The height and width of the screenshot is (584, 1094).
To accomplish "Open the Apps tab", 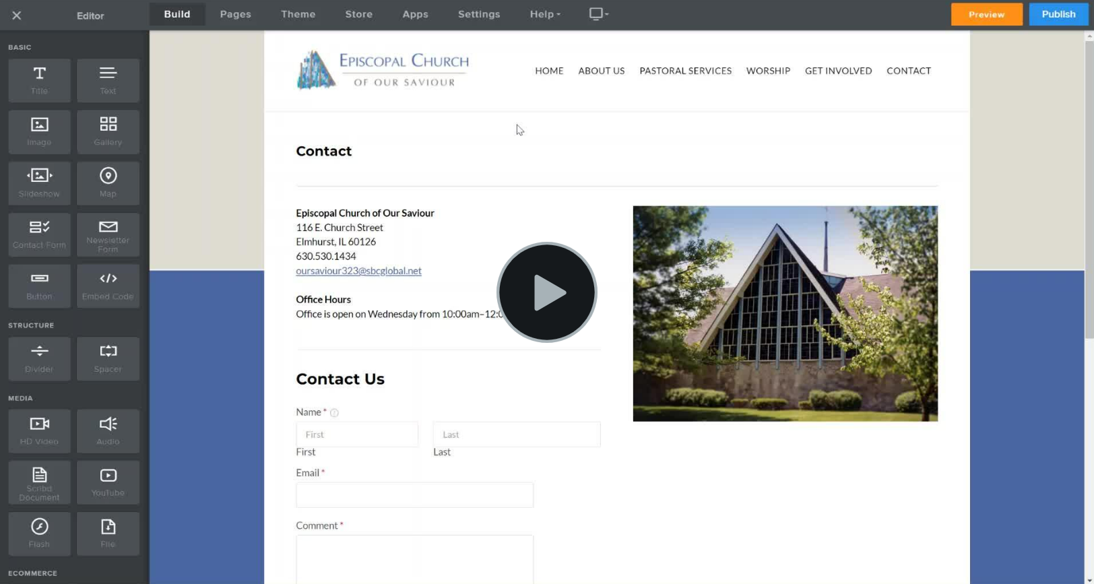I will [415, 14].
